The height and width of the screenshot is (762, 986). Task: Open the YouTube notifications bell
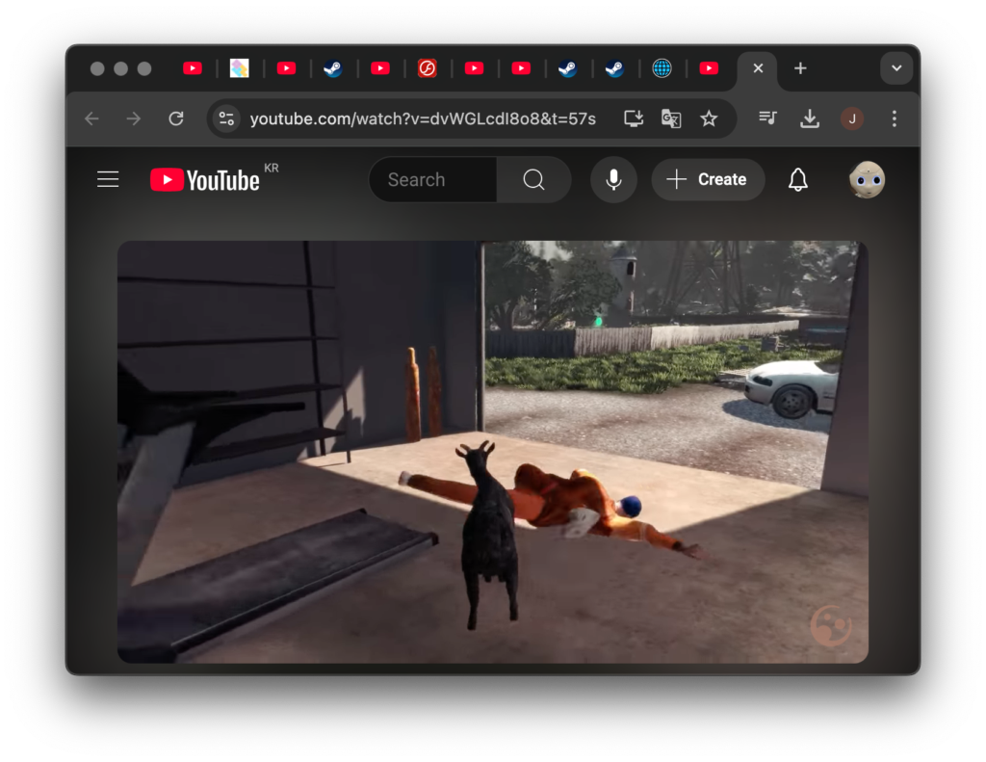797,180
